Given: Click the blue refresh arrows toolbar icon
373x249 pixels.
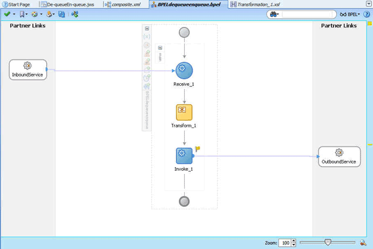Looking at the screenshot, I should click(x=61, y=14).
